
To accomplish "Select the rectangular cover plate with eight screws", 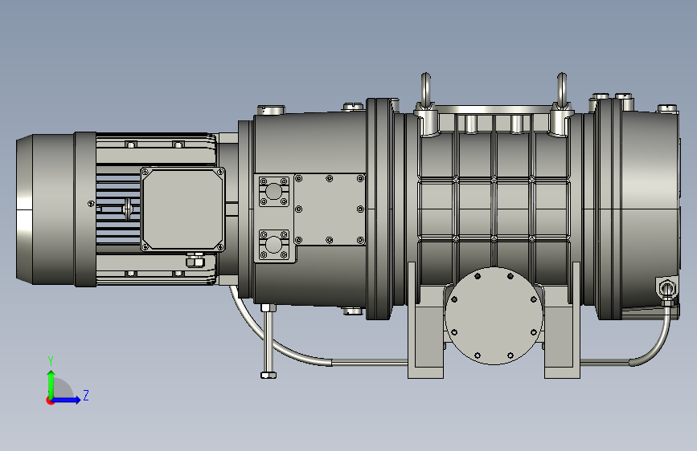I will pos(330,209).
